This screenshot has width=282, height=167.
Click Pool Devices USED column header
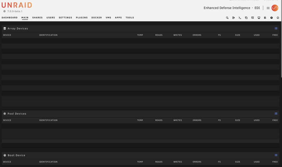pos(257,120)
